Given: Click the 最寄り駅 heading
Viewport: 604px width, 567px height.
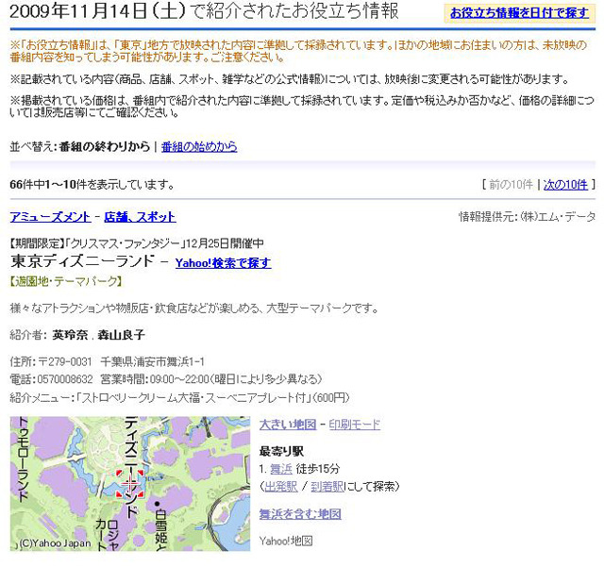Looking at the screenshot, I should click(x=281, y=452).
